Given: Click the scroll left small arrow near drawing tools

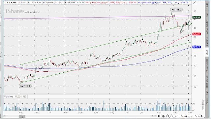Looking at the screenshot, I should pos(152,116).
